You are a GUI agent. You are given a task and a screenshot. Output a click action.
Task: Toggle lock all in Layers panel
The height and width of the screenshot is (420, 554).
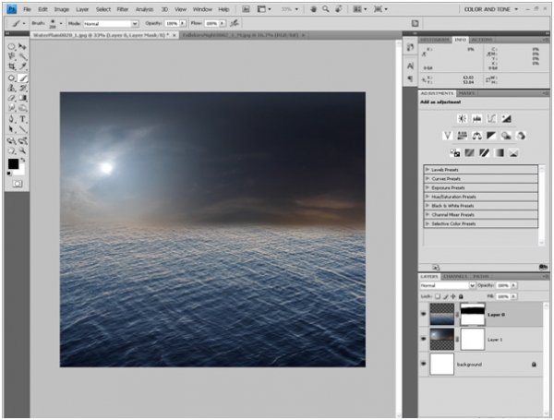point(461,296)
